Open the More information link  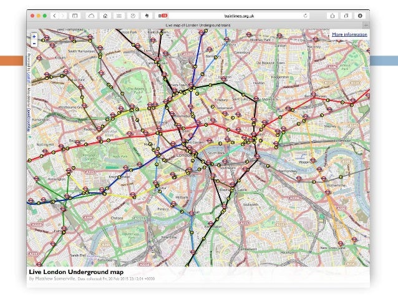pos(349,34)
